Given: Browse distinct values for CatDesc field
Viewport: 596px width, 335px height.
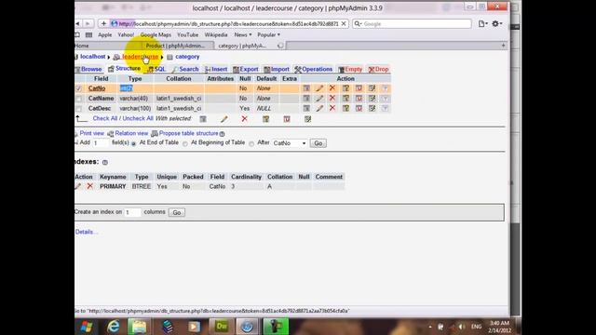Looking at the screenshot, I should (306, 108).
